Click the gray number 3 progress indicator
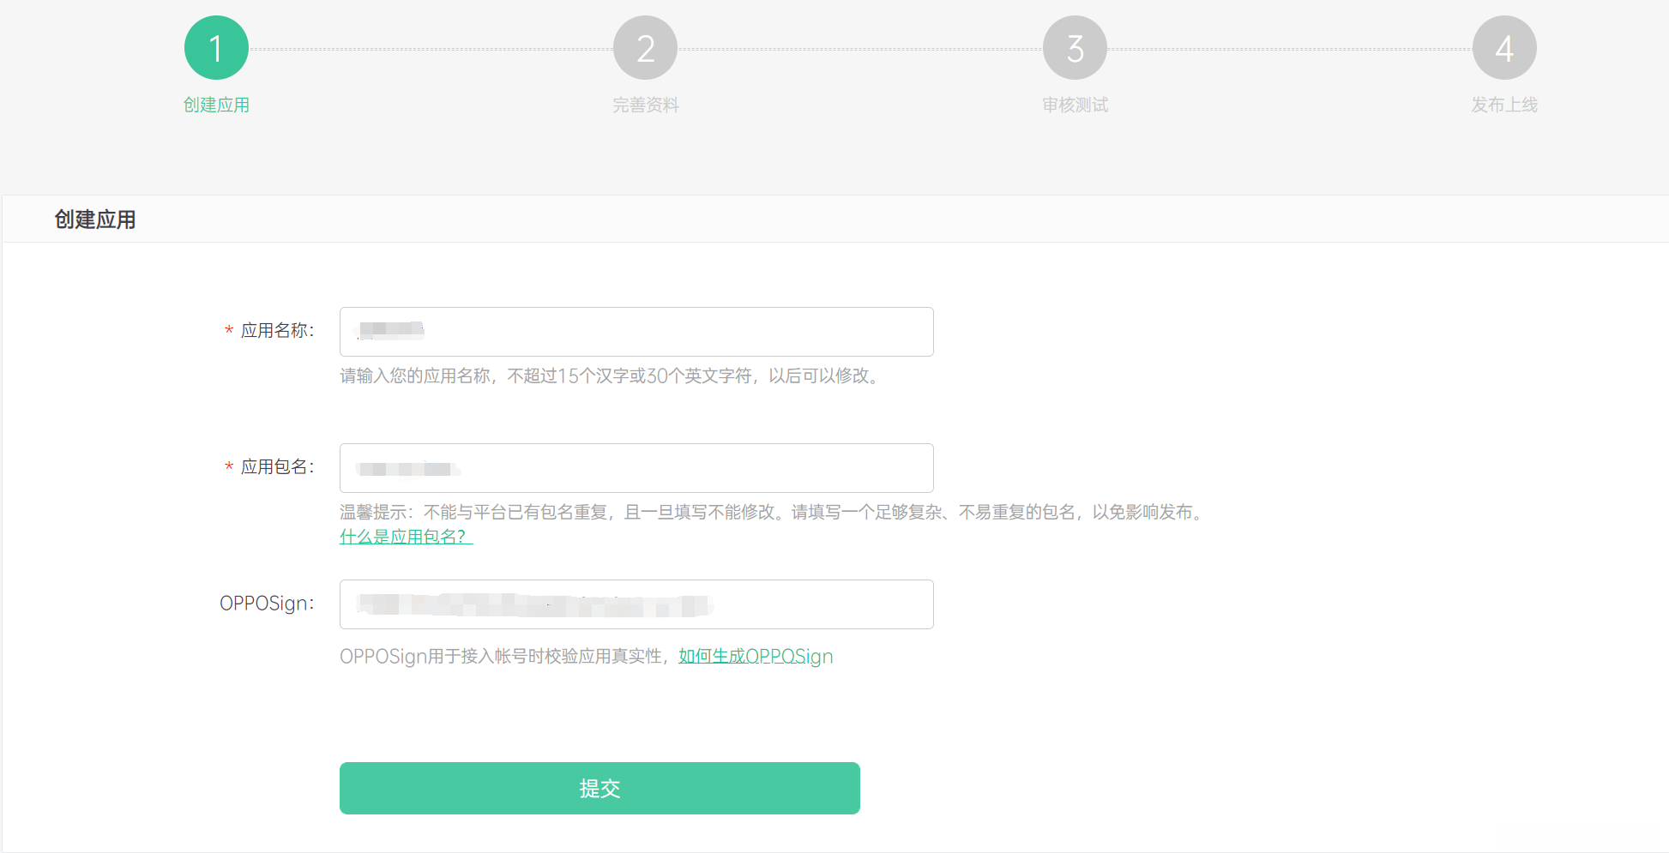 1075,47
